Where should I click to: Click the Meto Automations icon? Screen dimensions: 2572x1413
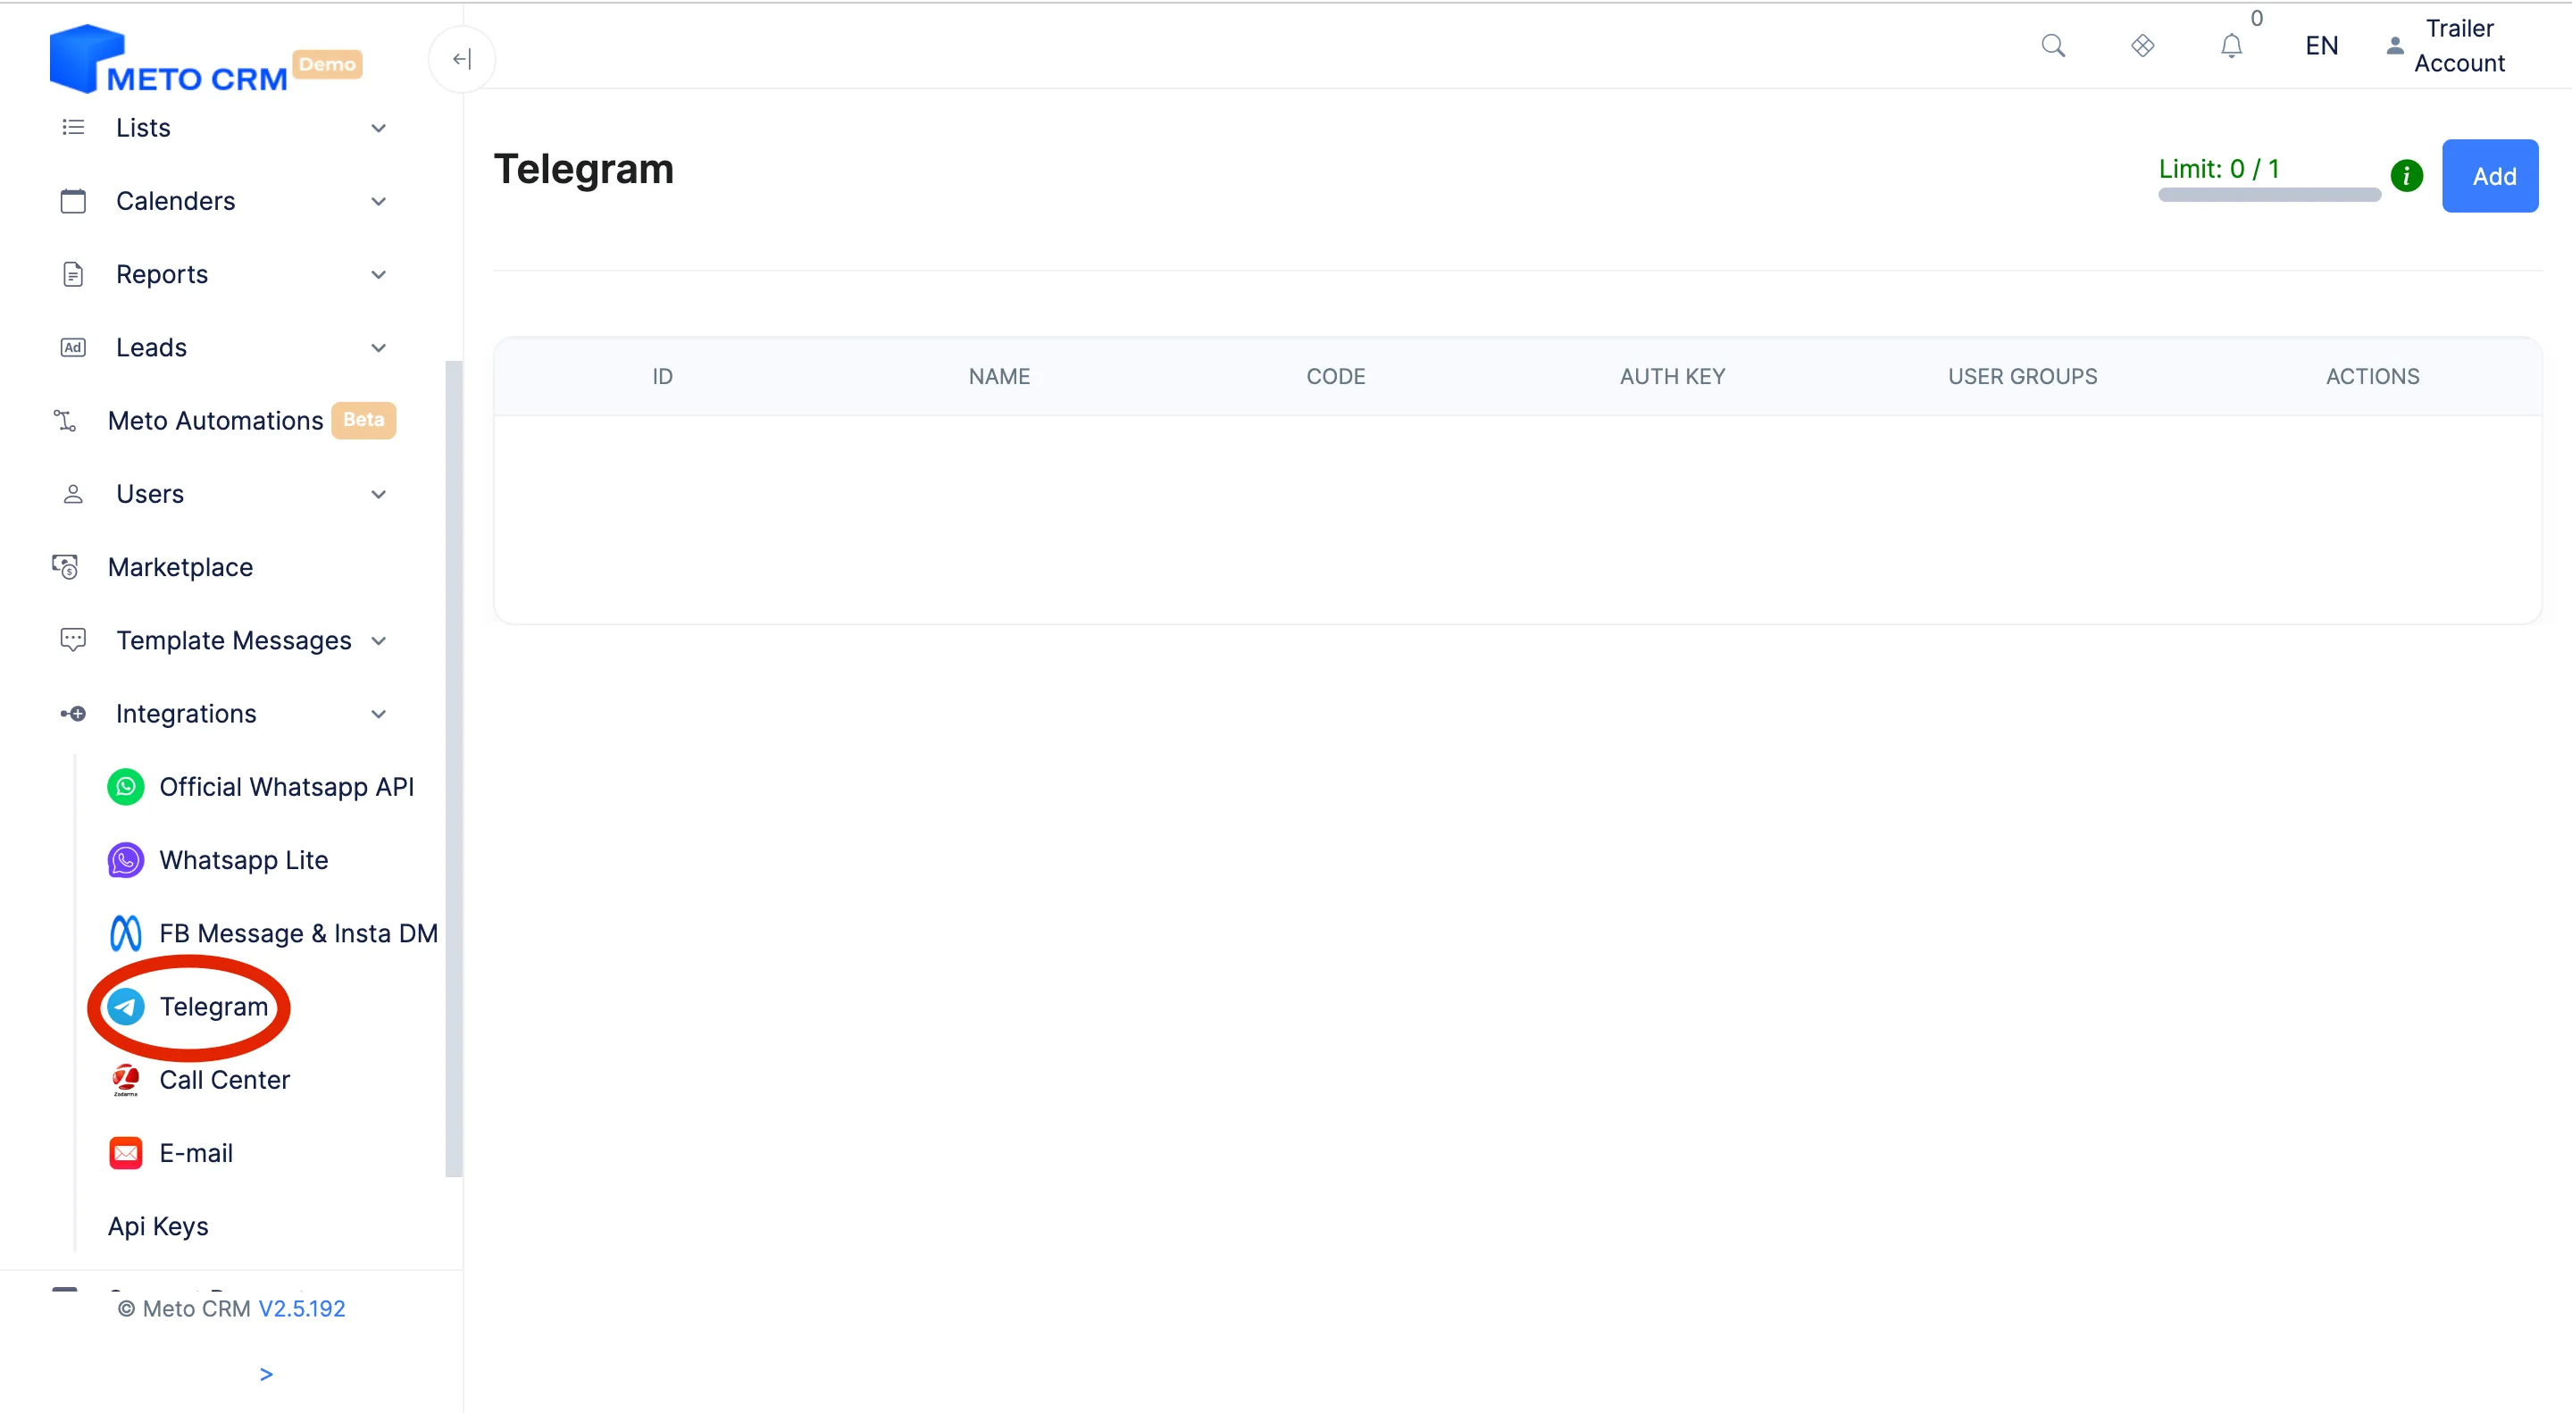(x=65, y=421)
